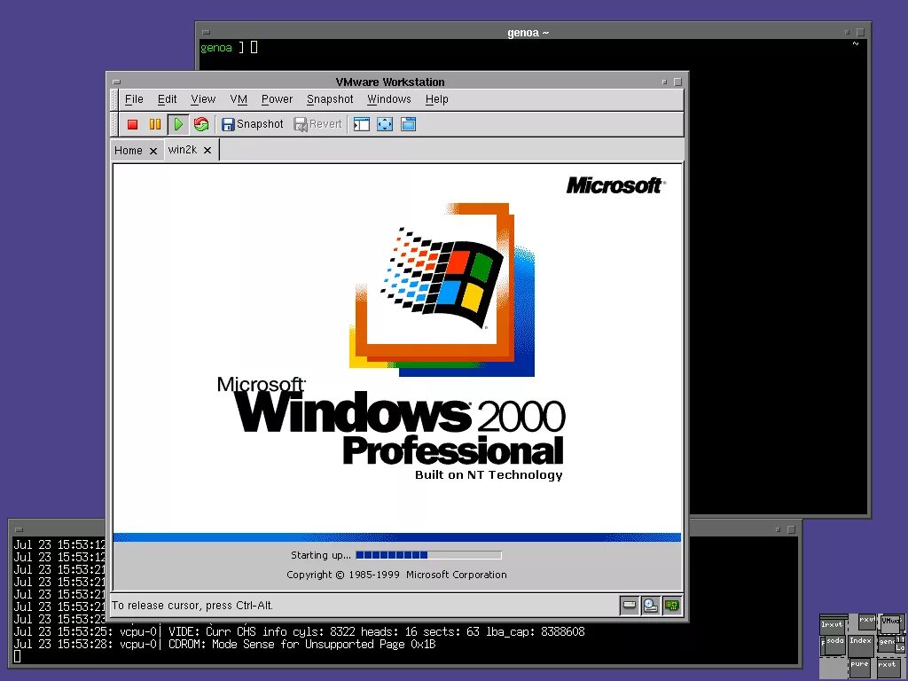Viewport: 908px width, 681px height.
Task: Switch to the Home tab
Action: click(x=129, y=150)
